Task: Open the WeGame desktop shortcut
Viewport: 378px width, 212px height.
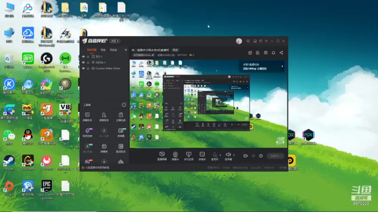Action: (x=28, y=163)
